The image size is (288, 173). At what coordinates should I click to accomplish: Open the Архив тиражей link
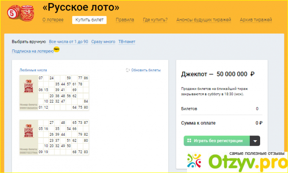(x=256, y=20)
